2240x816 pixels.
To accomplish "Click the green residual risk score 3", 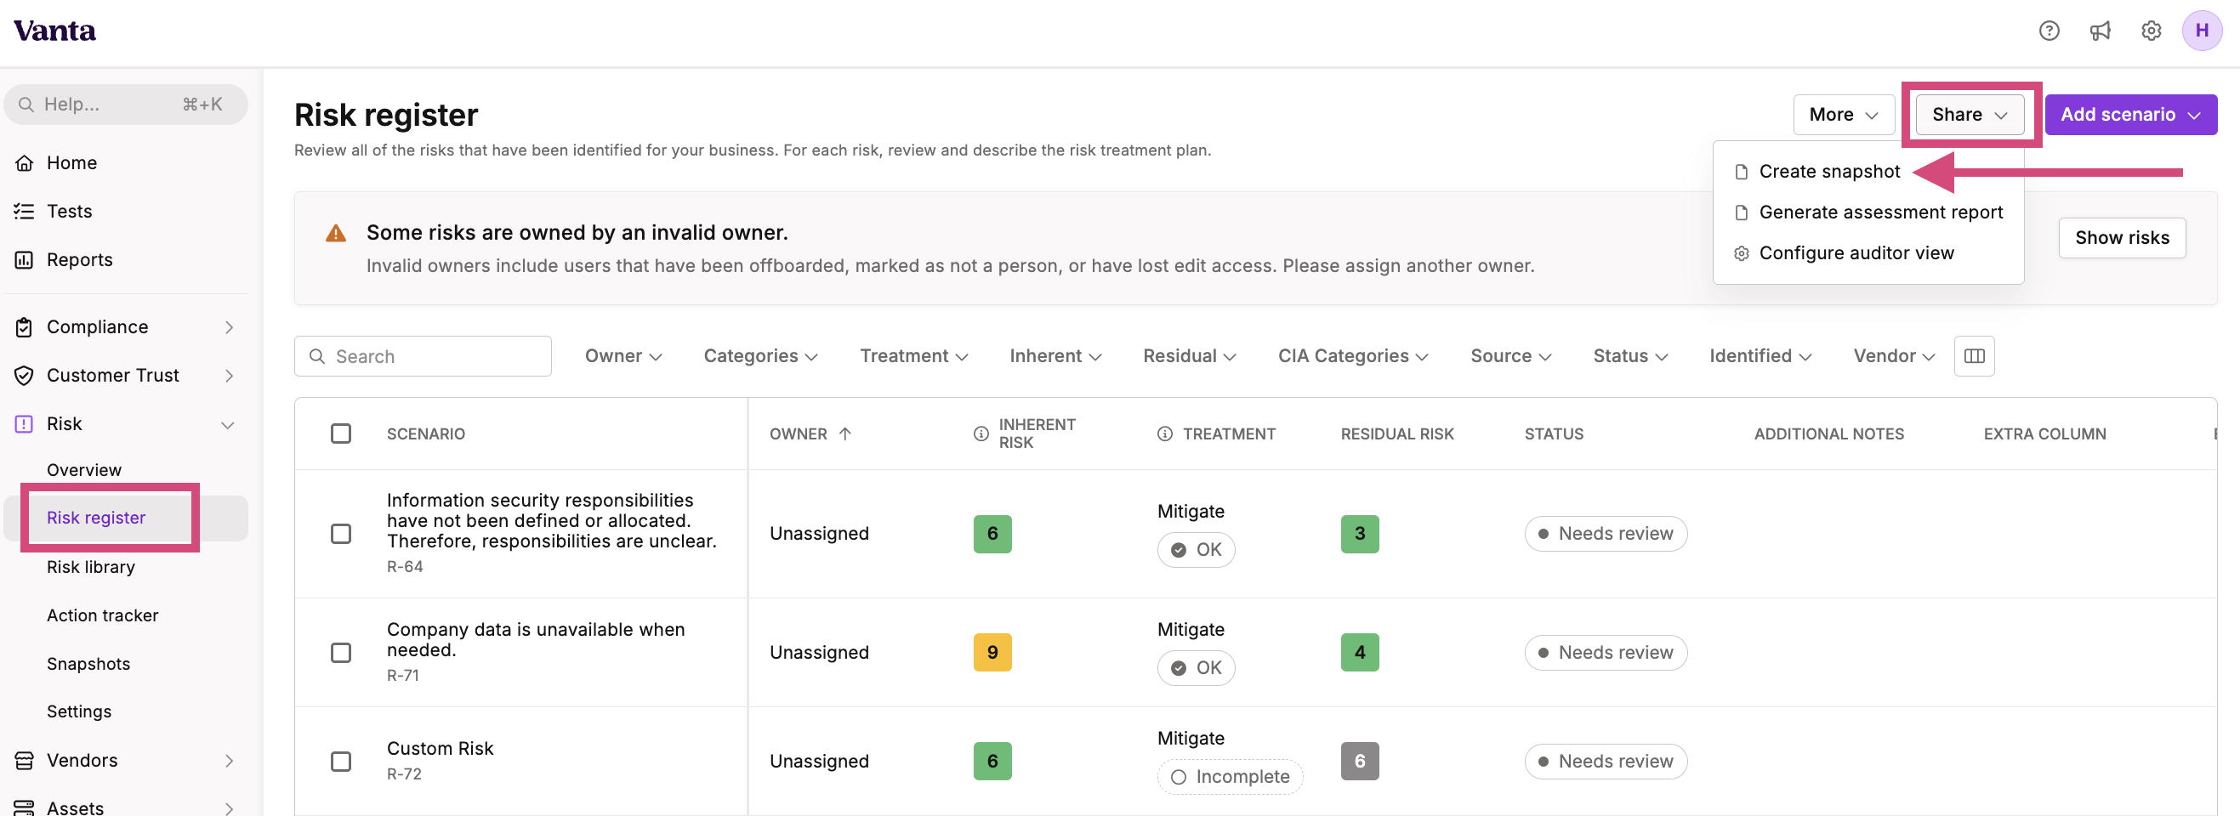I will 1359,534.
